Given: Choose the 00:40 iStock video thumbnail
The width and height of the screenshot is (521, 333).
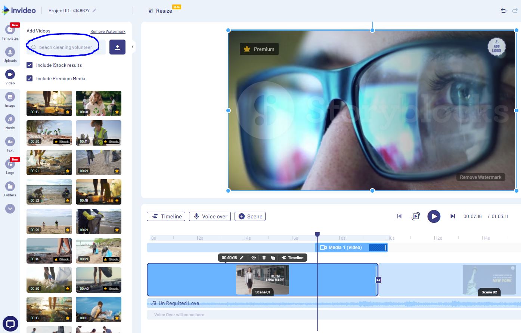Looking at the screenshot, I should (99, 280).
